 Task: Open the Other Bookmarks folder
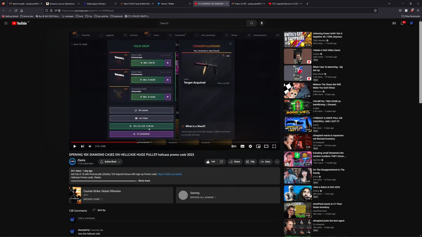(x=411, y=16)
